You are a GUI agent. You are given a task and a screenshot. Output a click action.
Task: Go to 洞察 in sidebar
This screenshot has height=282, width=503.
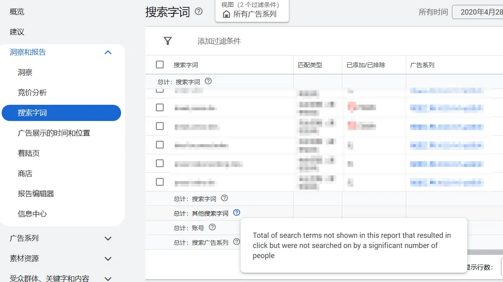(x=25, y=72)
